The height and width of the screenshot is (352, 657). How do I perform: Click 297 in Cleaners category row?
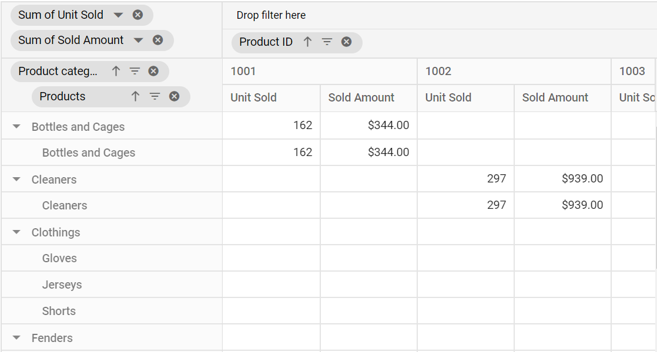497,178
